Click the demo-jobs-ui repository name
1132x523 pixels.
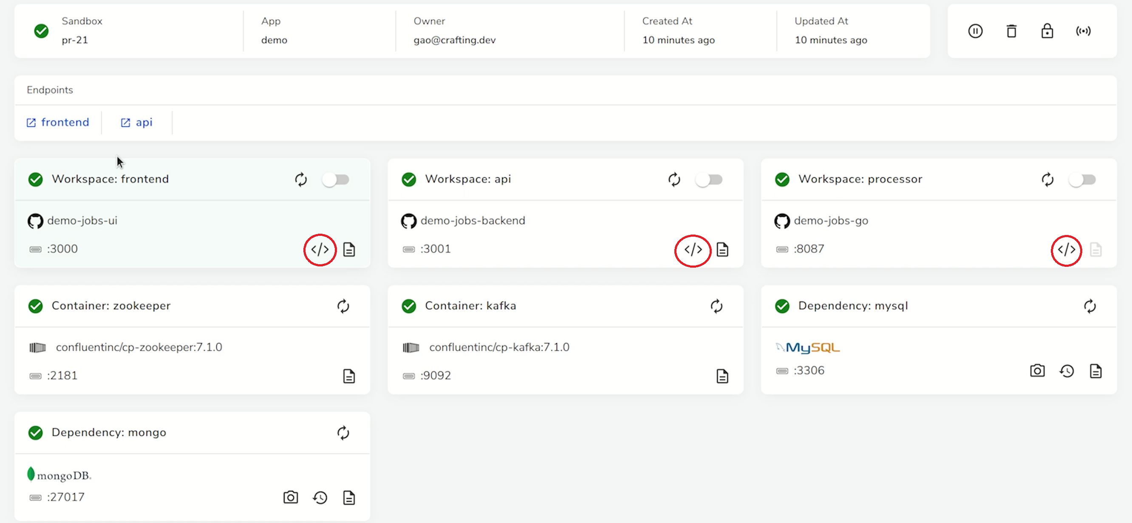click(x=82, y=221)
